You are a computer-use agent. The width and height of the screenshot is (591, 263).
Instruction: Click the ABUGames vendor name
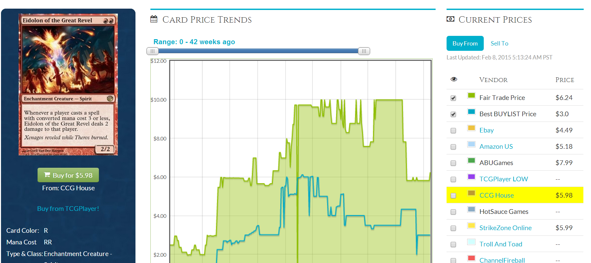(496, 163)
